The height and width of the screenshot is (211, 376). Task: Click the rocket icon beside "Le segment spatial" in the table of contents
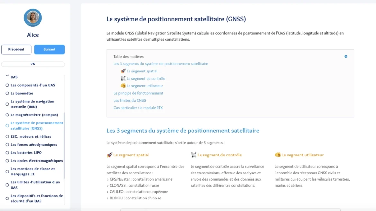122,71
